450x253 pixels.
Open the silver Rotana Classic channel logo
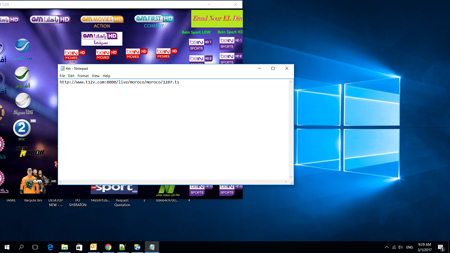tap(23, 104)
